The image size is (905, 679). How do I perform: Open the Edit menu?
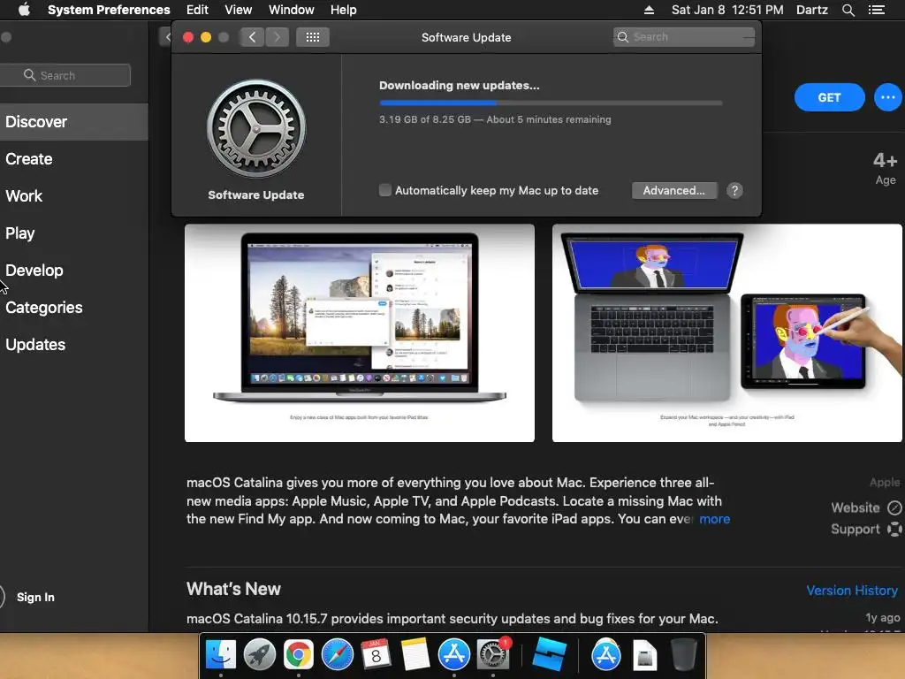[197, 10]
